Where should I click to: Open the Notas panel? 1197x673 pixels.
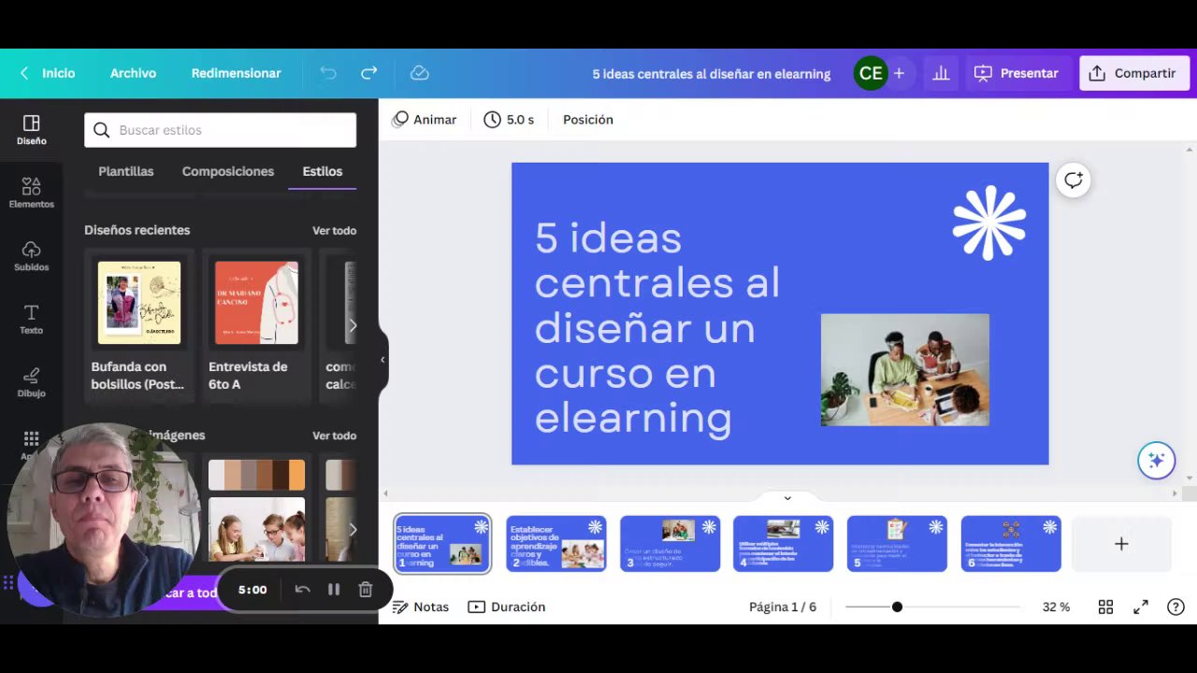(421, 607)
